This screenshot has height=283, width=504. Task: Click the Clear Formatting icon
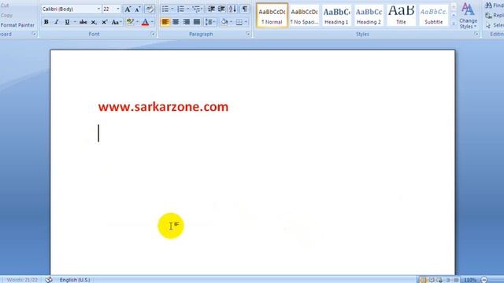pyautogui.click(x=150, y=9)
